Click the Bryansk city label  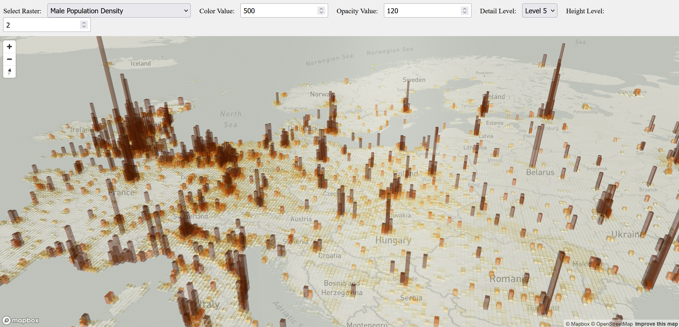pos(648,190)
